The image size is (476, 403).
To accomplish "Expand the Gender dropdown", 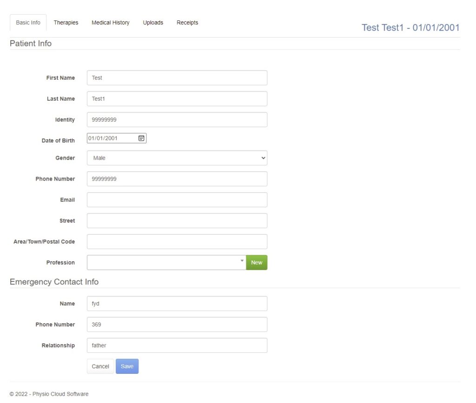I will (177, 158).
